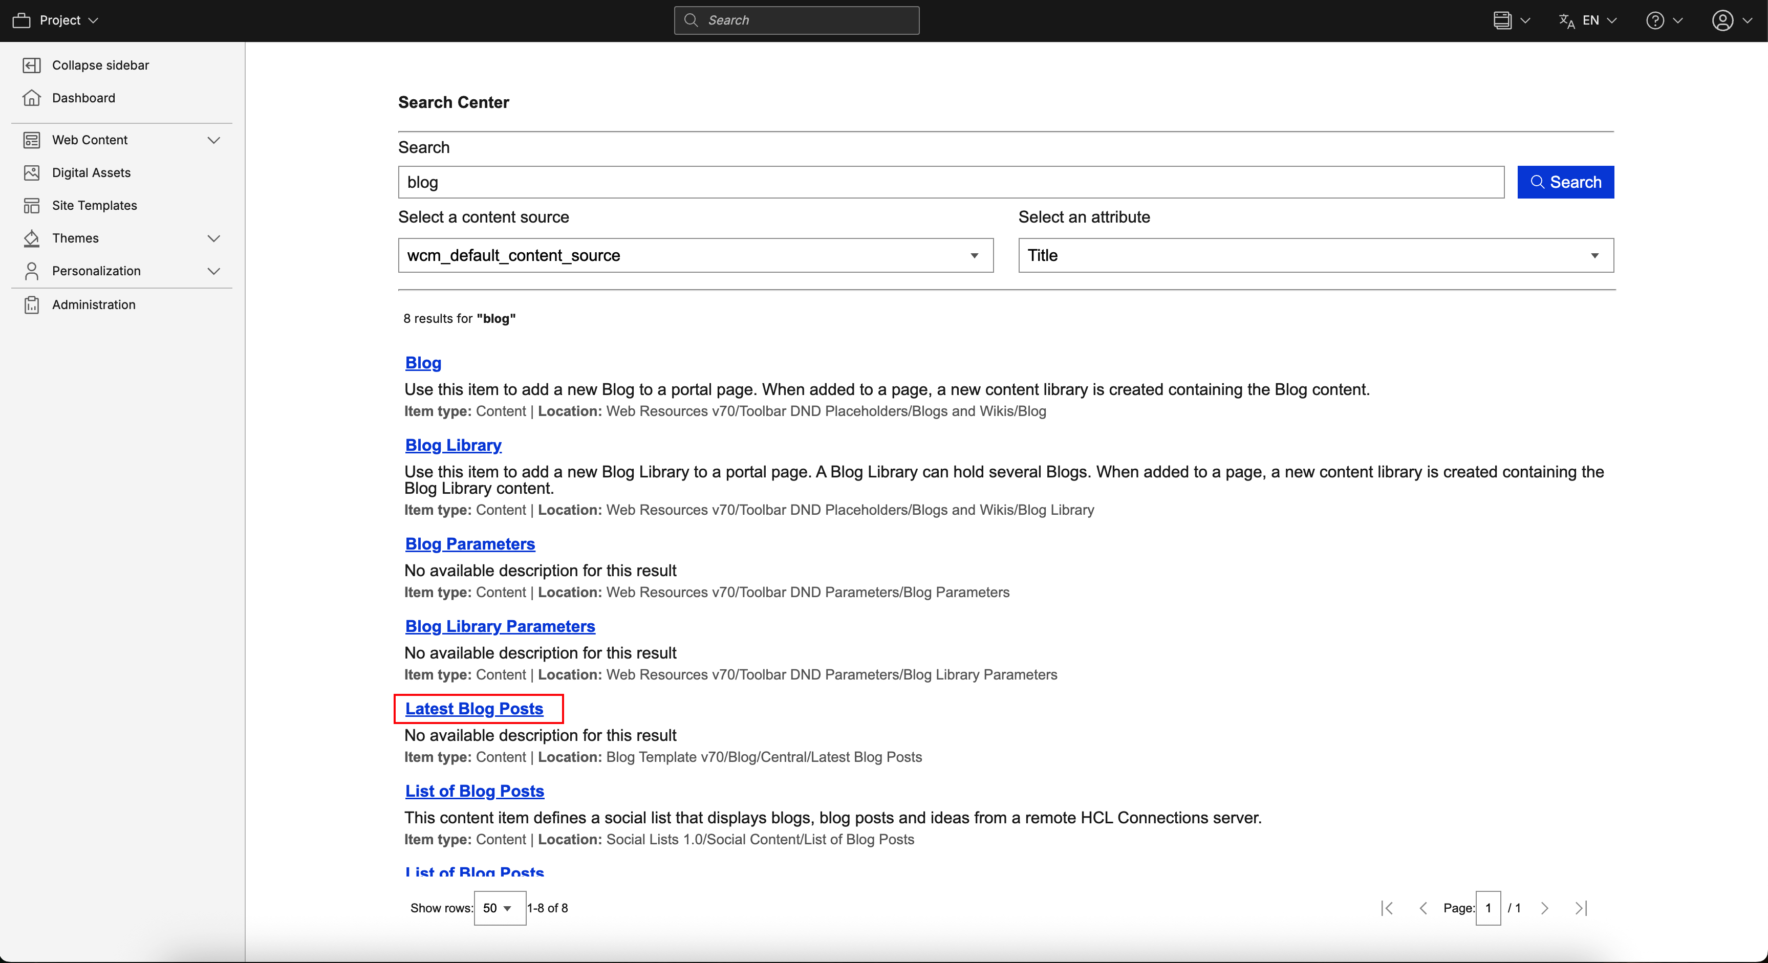Screen dimensions: 1768x963
Task: Expand the Personalization sidebar section
Action: coord(213,271)
